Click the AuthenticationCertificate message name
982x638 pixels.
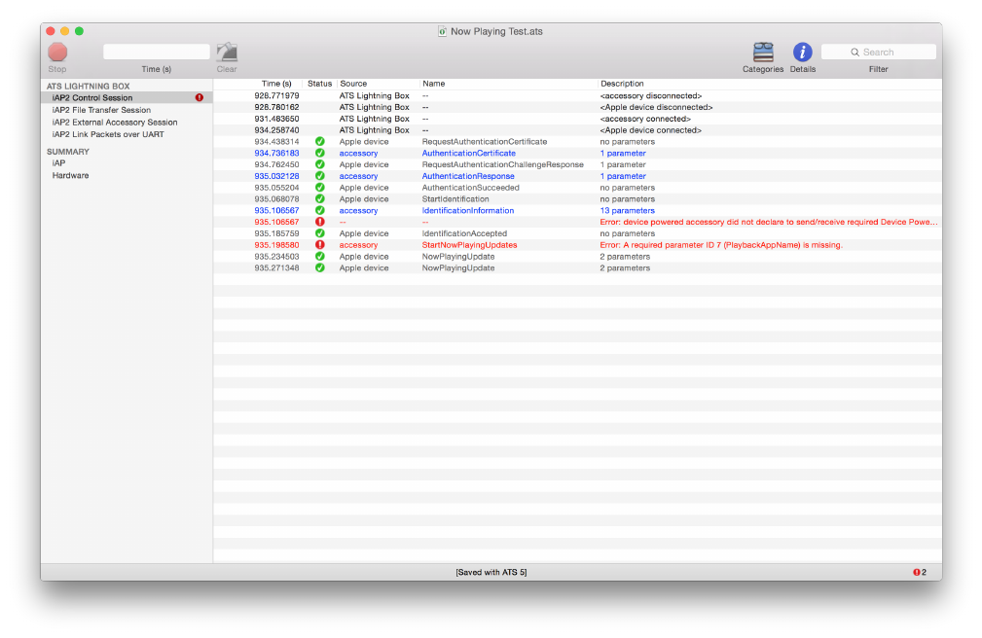[x=468, y=153]
